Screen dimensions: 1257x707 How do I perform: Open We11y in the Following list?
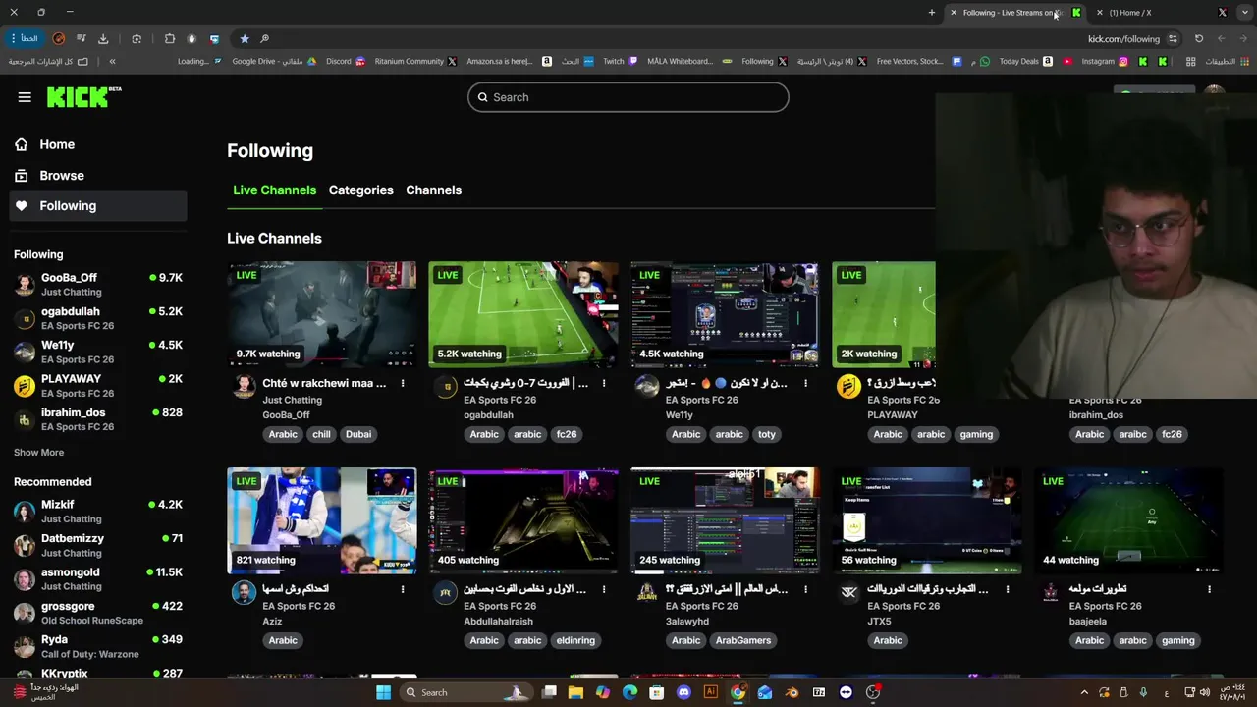pyautogui.click(x=98, y=352)
